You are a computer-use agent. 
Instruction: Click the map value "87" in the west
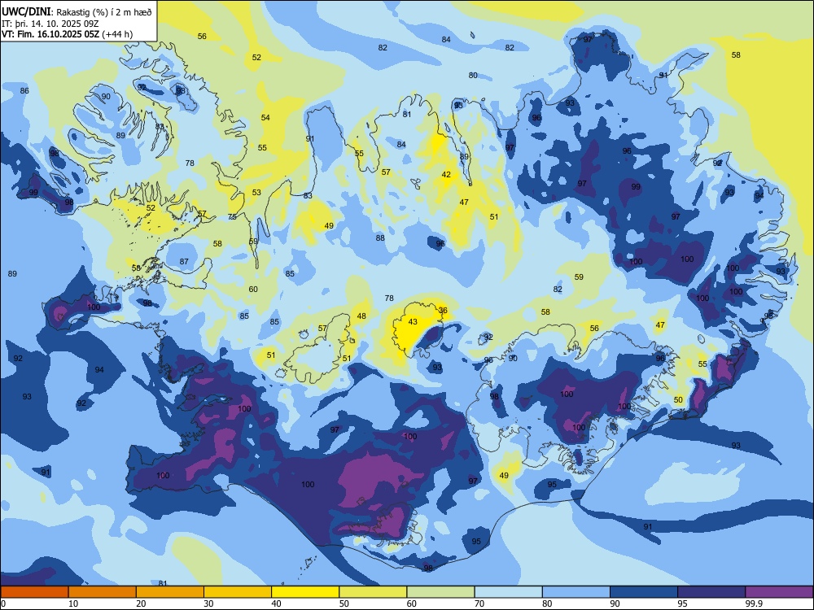184,261
